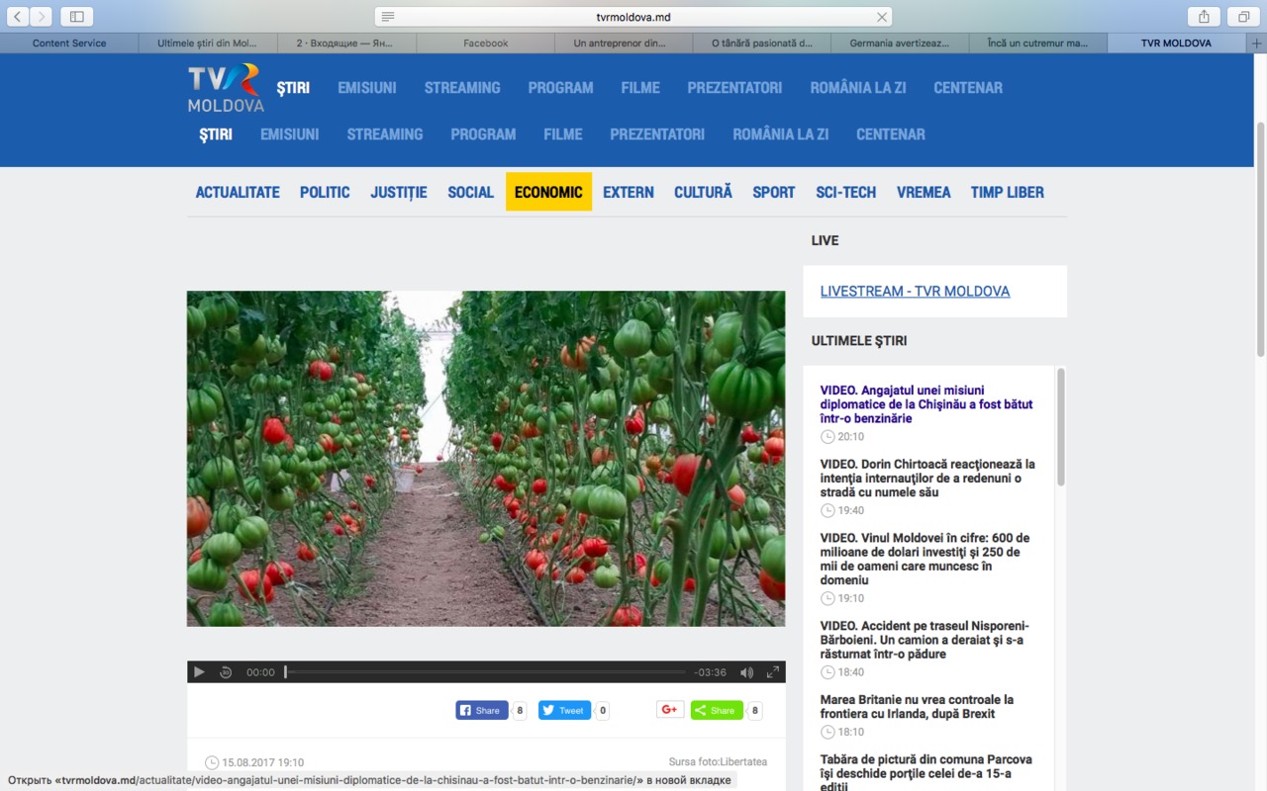Click the page's main vertical scrollbar
This screenshot has height=791, width=1267.
click(x=1260, y=238)
